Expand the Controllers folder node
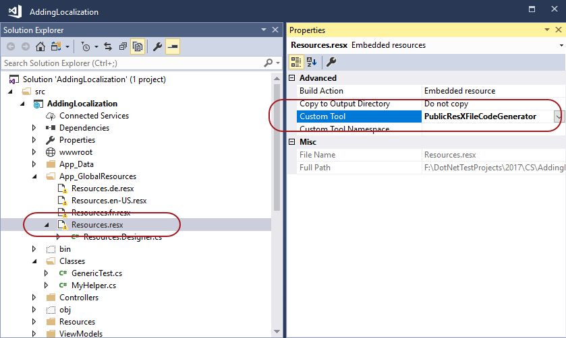The height and width of the screenshot is (338, 566). 34,298
